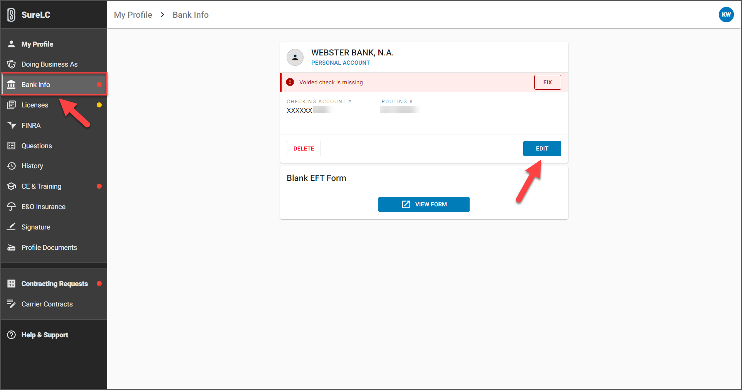Screen dimensions: 742x390
Task: Click the Questions list icon
Action: [12, 146]
